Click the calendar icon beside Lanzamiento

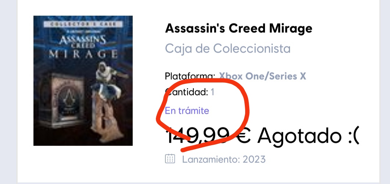pyautogui.click(x=170, y=159)
